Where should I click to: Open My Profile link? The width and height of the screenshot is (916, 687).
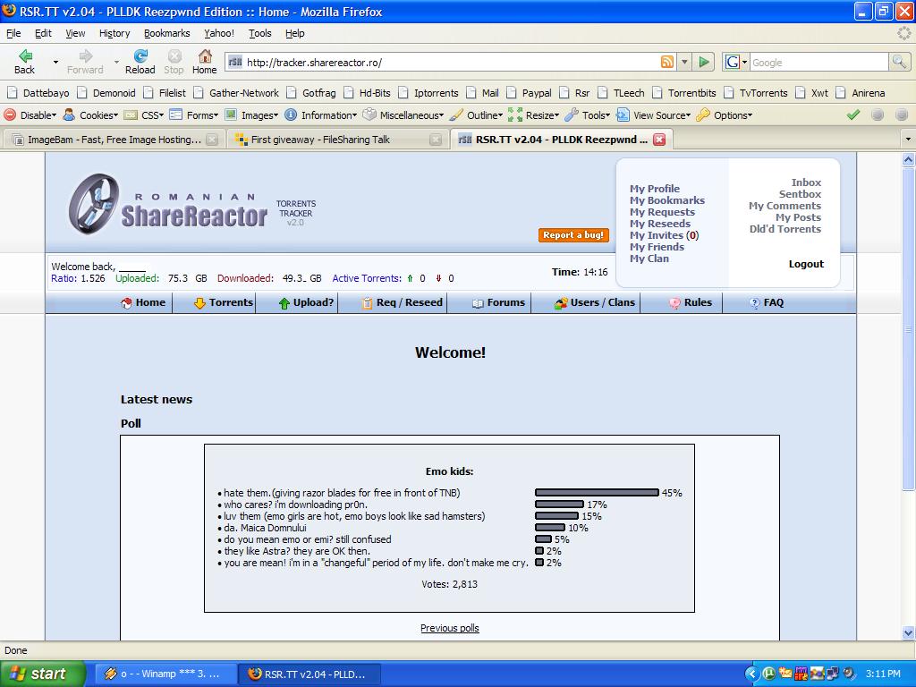click(x=654, y=189)
